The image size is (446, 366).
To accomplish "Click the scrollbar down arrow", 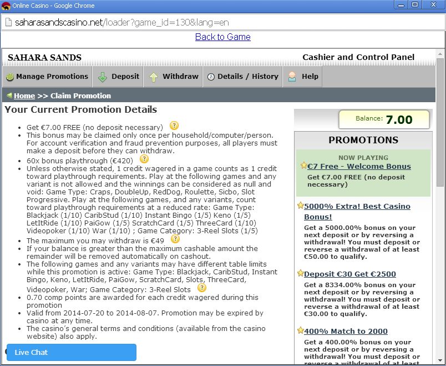I will pyautogui.click(x=440, y=360).
